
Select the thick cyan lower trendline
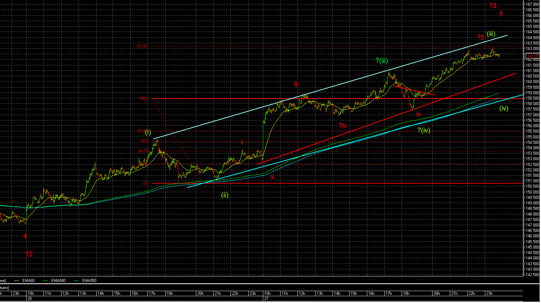[x=355, y=141]
